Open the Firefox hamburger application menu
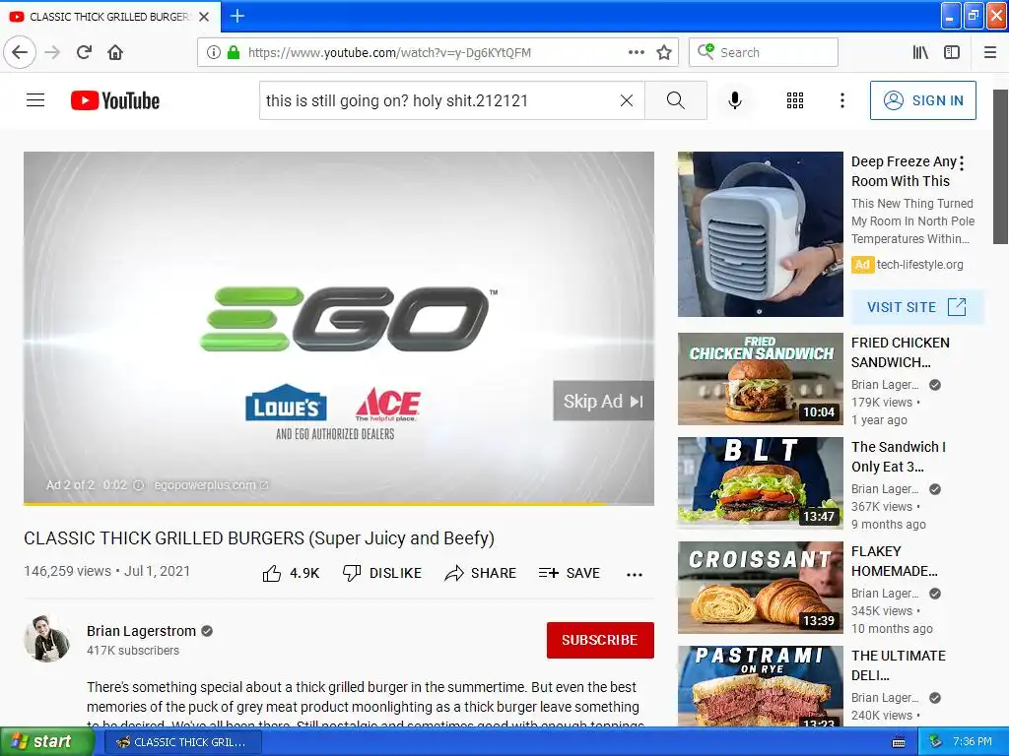Screen dimensions: 1009x756 pyautogui.click(x=989, y=52)
